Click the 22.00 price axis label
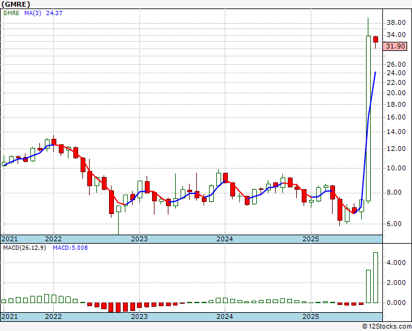 tap(396, 82)
